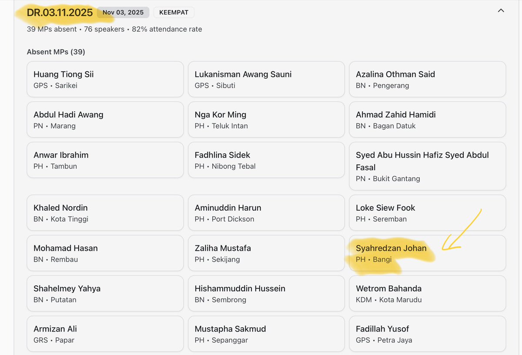Open Anwar Ibrahim absent MP card
This screenshot has width=522, height=355.
(x=105, y=160)
